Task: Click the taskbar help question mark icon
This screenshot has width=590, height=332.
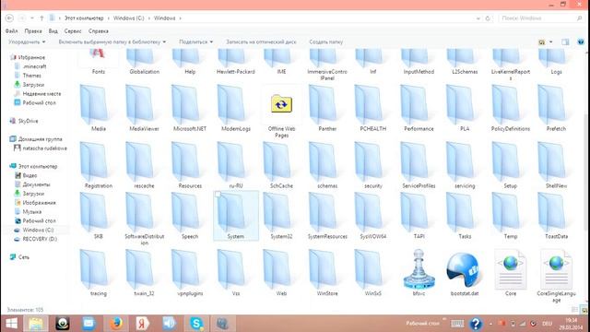Action: coord(476,324)
